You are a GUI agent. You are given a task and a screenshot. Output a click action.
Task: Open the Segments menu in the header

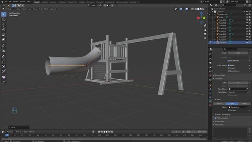[x=53, y=9]
